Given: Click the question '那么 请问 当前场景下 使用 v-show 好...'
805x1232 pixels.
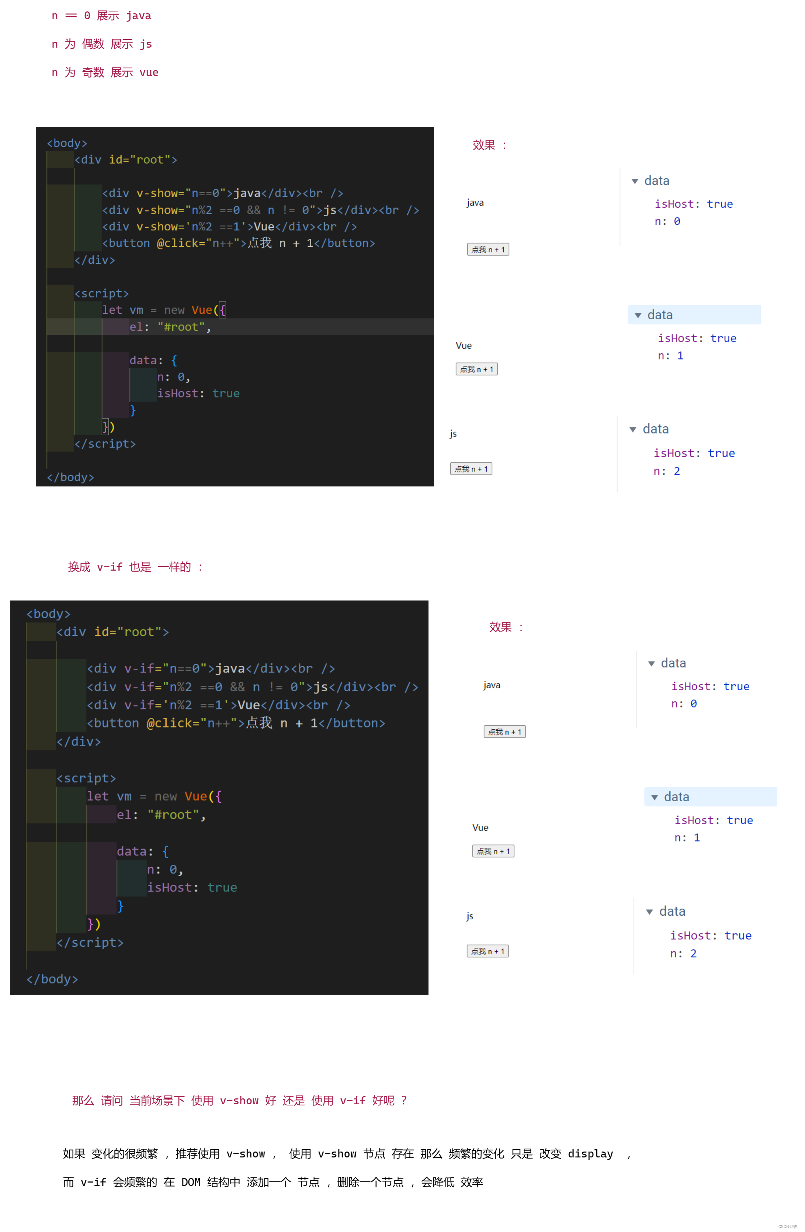Looking at the screenshot, I should 240,1101.
